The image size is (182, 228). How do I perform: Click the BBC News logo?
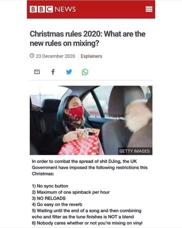tap(53, 9)
